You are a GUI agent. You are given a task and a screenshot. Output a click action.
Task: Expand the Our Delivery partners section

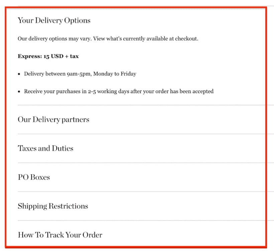pyautogui.click(x=53, y=119)
